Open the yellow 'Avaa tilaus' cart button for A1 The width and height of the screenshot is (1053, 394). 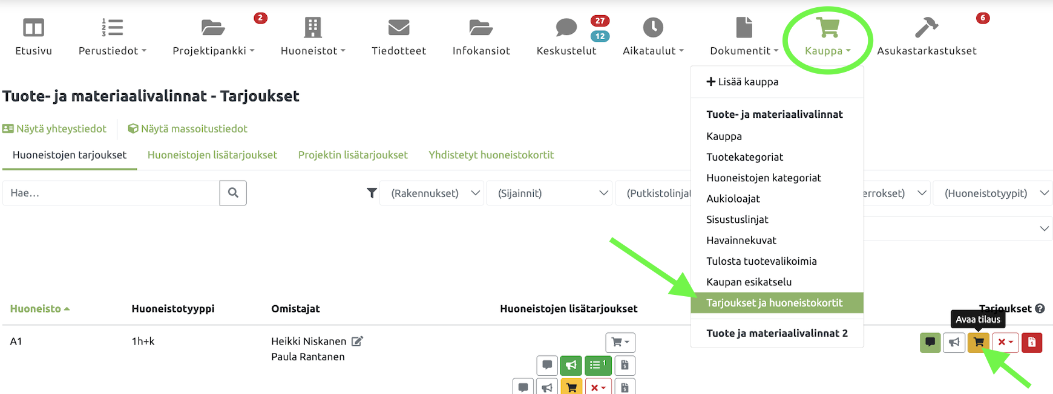coord(978,343)
